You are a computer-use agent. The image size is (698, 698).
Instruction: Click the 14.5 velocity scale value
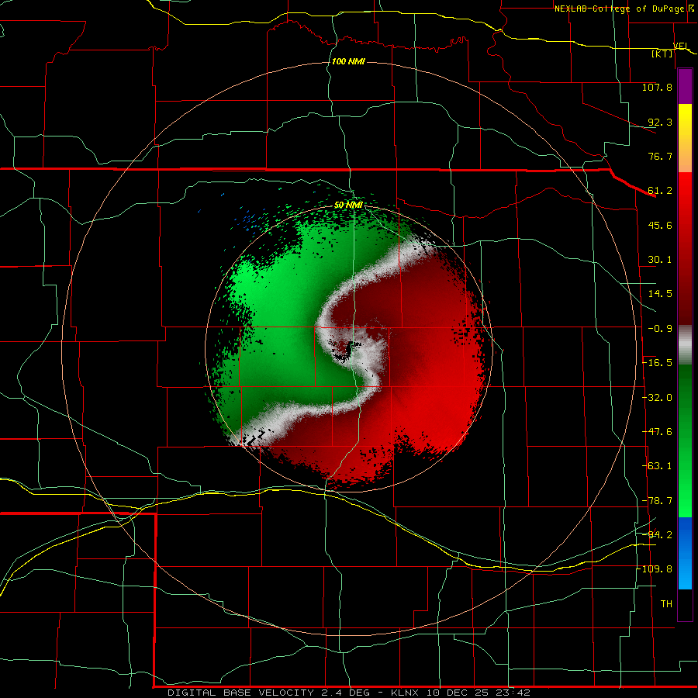[x=660, y=294]
